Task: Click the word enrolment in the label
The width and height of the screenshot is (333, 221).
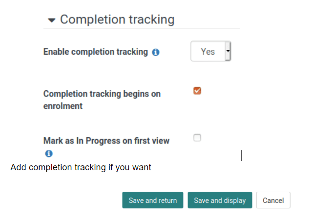Action: 63,106
